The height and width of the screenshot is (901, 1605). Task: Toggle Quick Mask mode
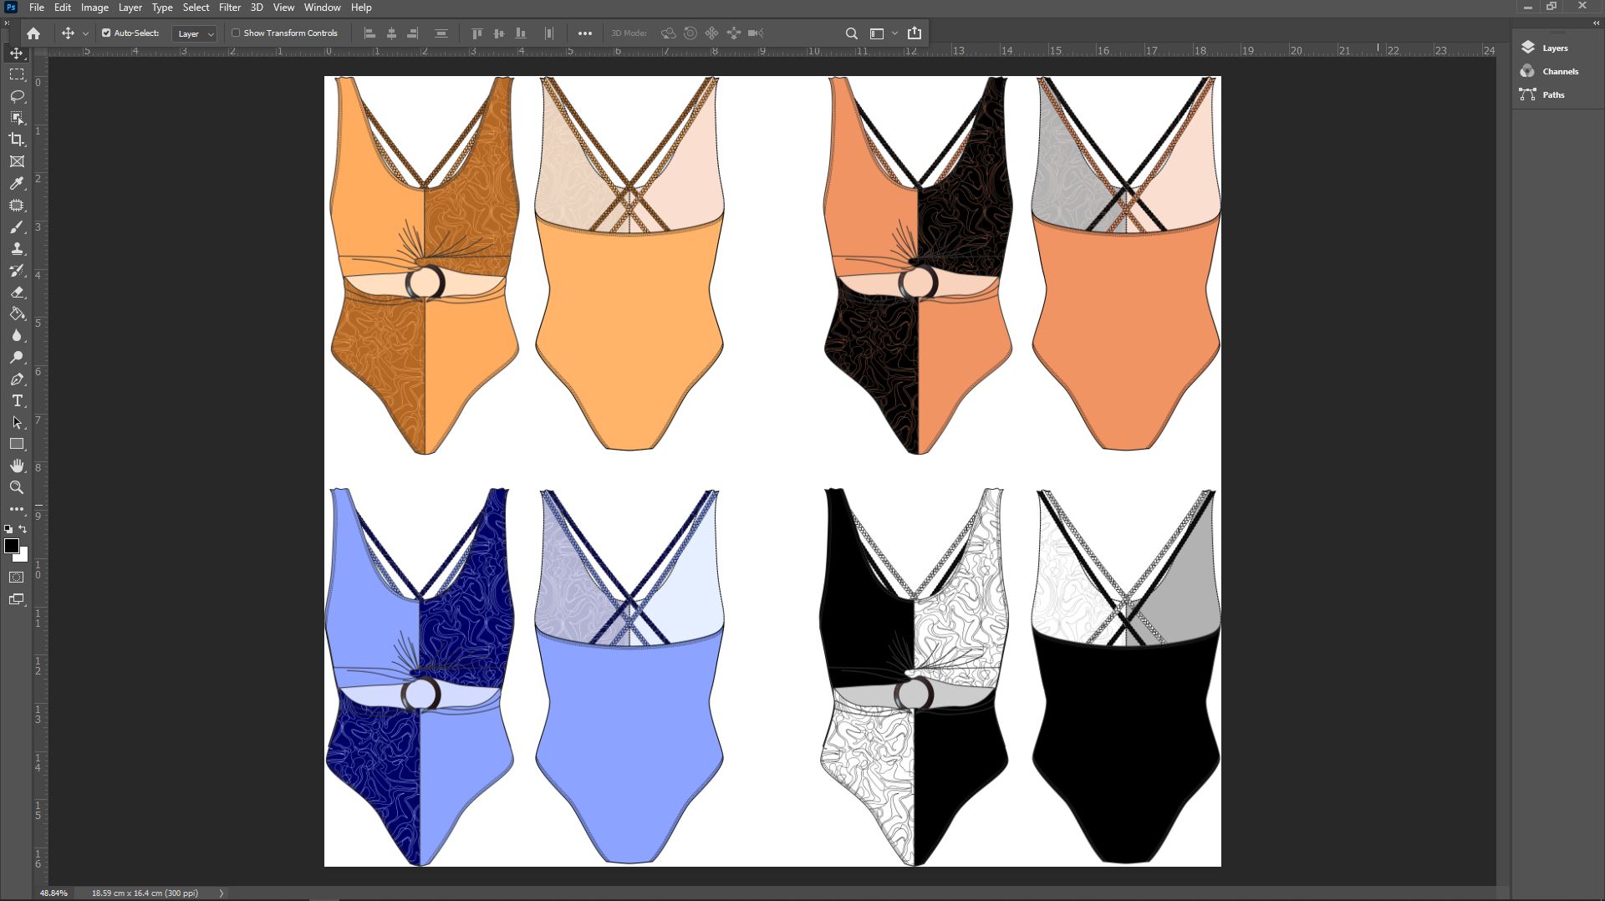pyautogui.click(x=17, y=578)
